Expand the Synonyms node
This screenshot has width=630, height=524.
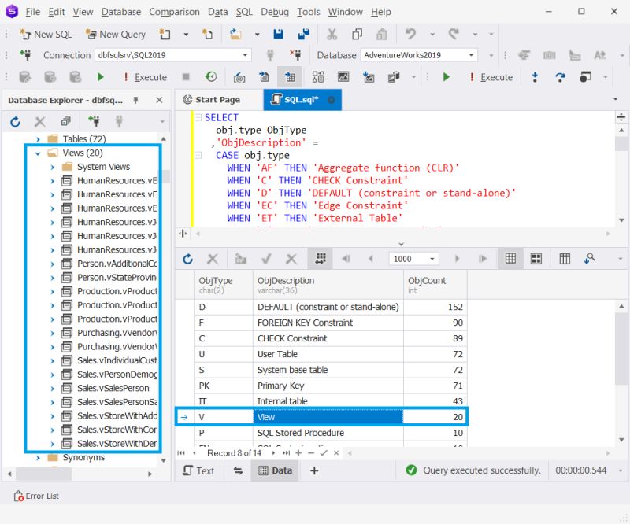37,457
